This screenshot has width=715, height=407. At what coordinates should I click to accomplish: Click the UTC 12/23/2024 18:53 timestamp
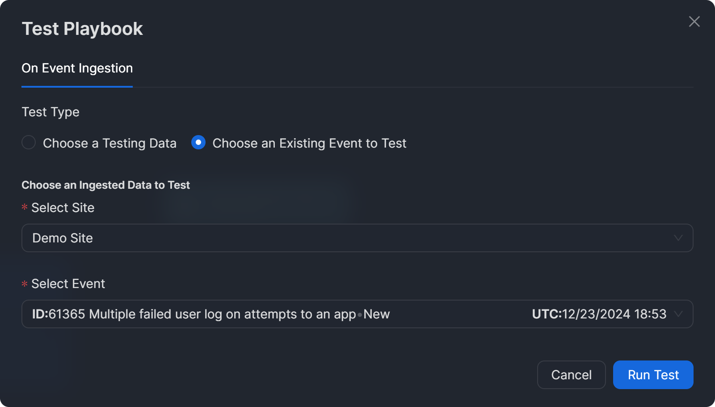pyautogui.click(x=599, y=314)
